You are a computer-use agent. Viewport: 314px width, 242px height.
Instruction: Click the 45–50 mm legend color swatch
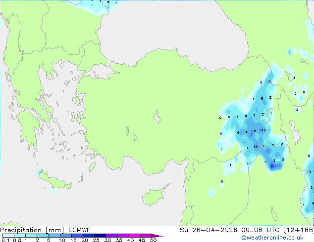coord(146,236)
